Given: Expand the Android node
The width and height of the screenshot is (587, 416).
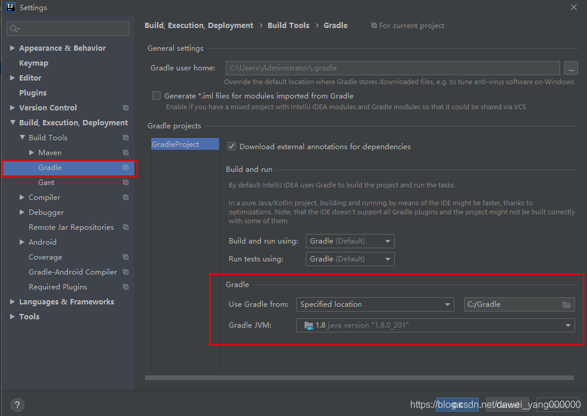Looking at the screenshot, I should tap(22, 242).
